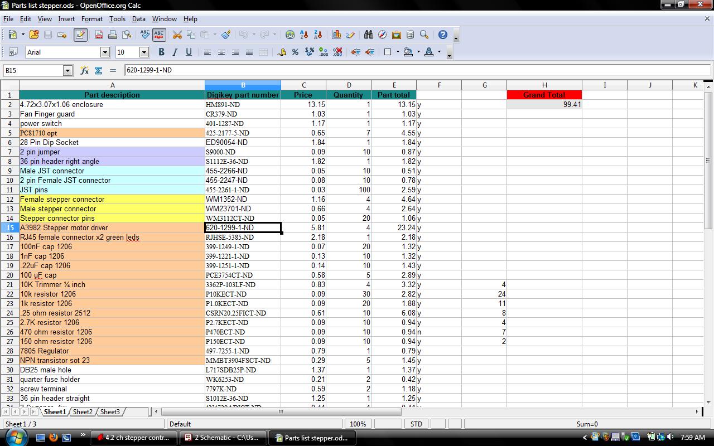Viewport: 714px width, 446px height.
Task: Toggle Edit File mode icon
Action: click(x=80, y=35)
